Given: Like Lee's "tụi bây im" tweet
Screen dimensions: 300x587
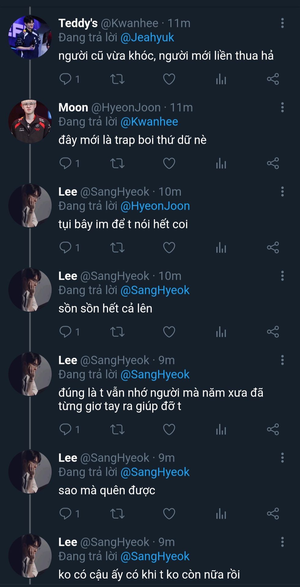Looking at the screenshot, I should 169,247.
